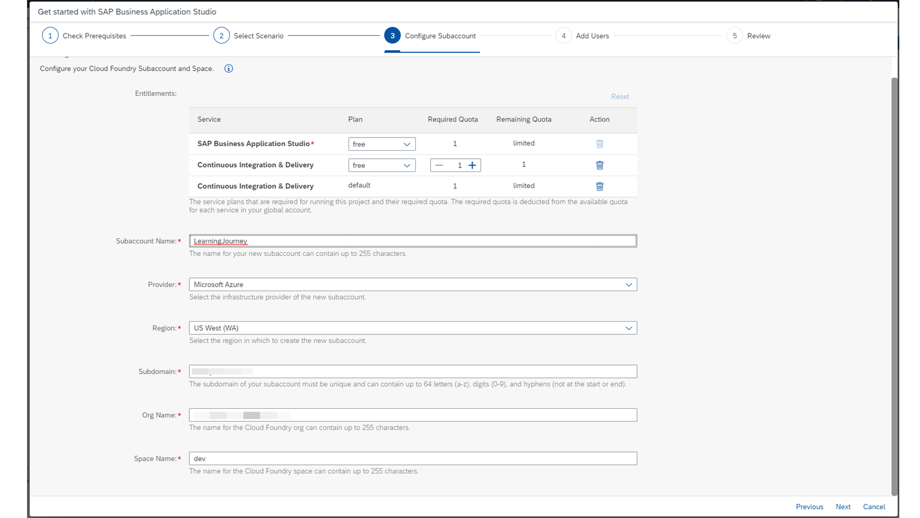Screen dimensions: 920x518
Task: Click the 'Entitlements:' label
Action: [156, 93]
